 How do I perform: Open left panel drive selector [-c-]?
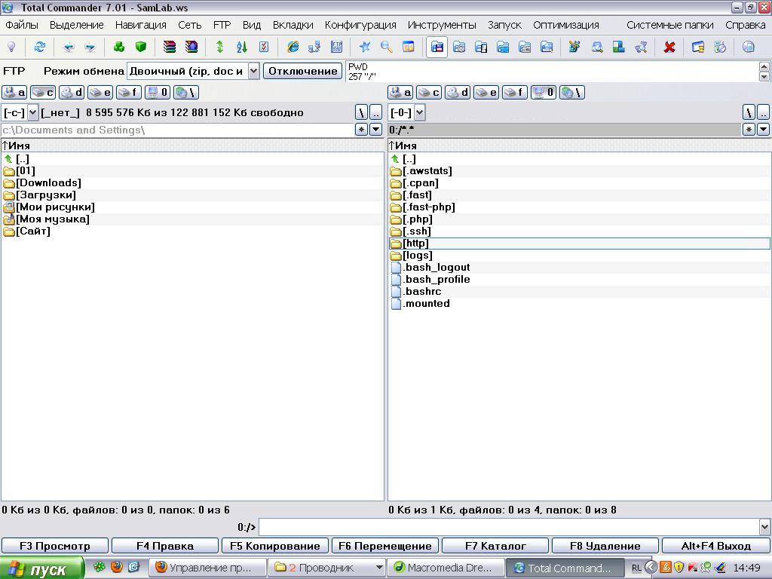(32, 112)
